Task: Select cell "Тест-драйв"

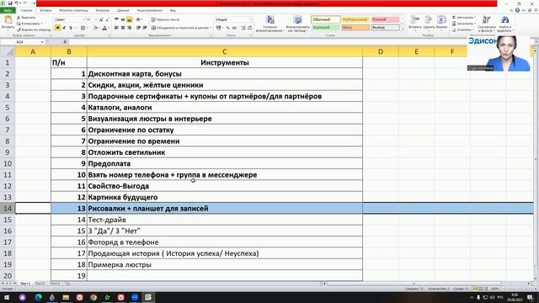Action: (x=225, y=220)
